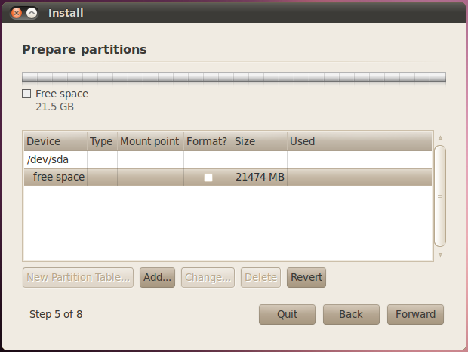Click the Add... partition button

(x=157, y=277)
